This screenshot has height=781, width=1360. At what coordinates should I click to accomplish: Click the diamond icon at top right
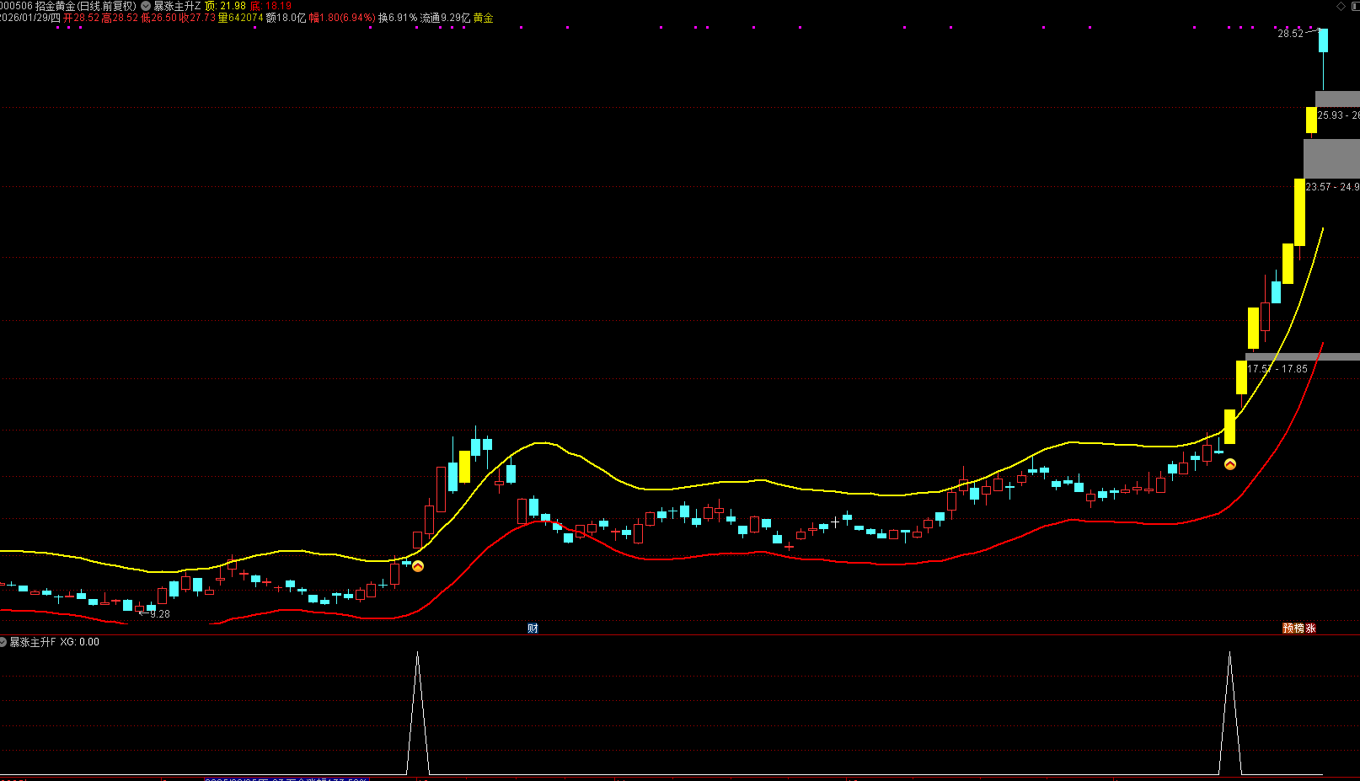tap(1341, 6)
